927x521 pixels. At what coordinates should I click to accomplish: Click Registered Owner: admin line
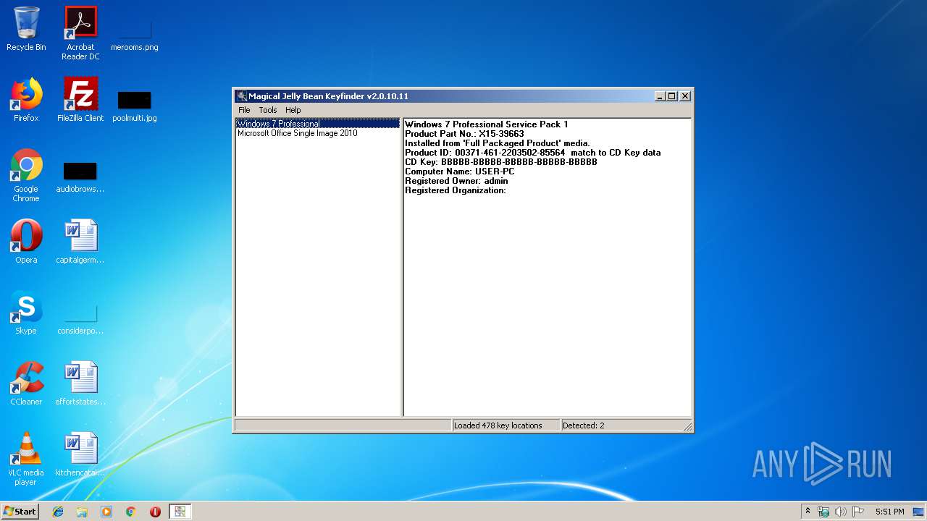coord(456,181)
